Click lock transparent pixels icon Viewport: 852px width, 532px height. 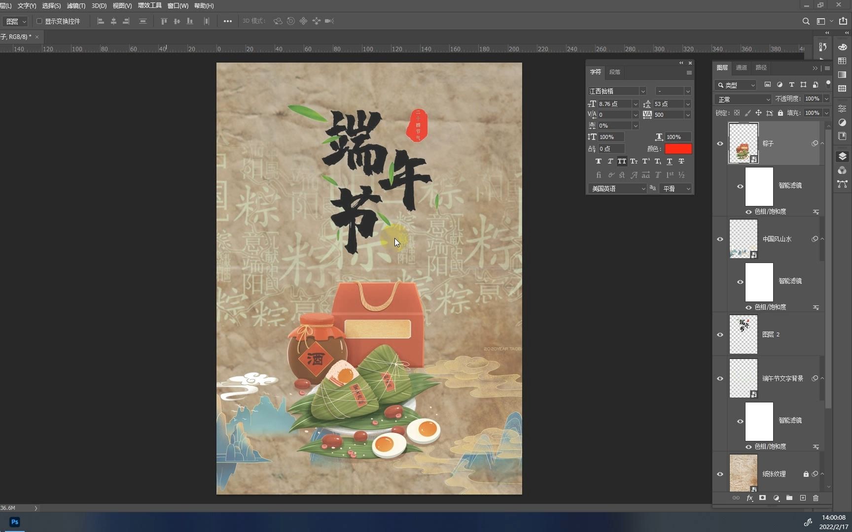737,113
